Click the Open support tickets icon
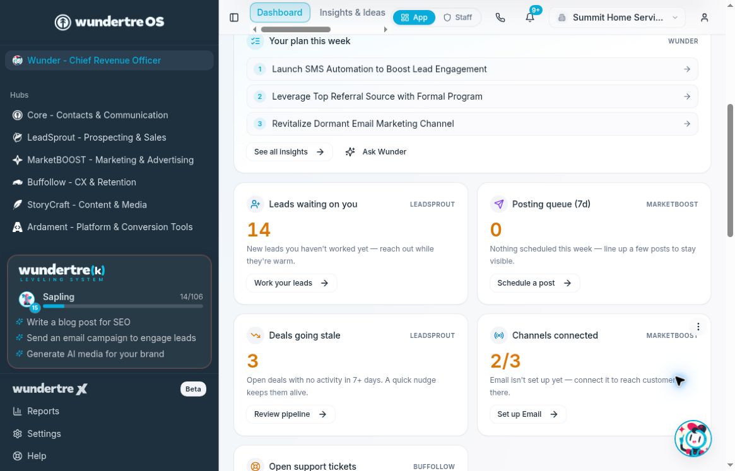 pyautogui.click(x=255, y=467)
